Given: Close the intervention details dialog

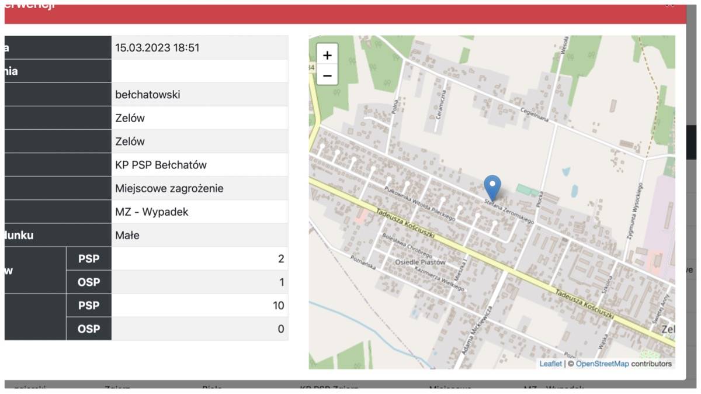Looking at the screenshot, I should [669, 5].
